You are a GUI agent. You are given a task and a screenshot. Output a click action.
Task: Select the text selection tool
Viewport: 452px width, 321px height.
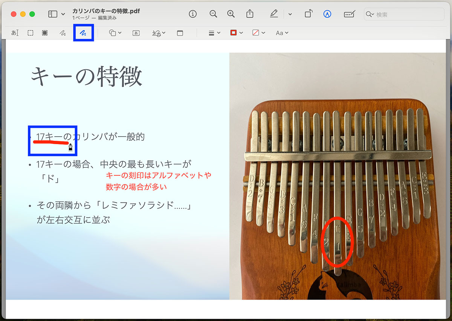(x=15, y=33)
